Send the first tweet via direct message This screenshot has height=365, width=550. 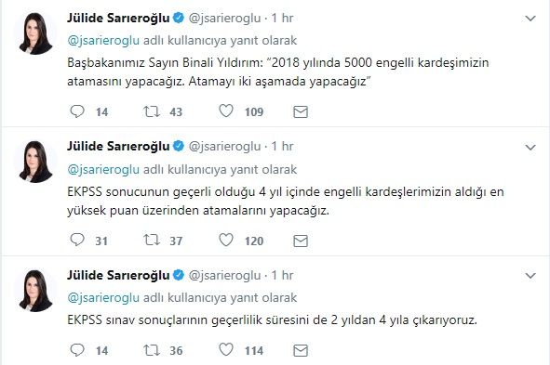[x=301, y=112]
